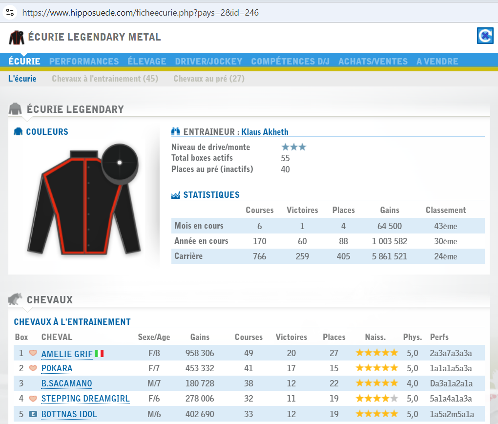The height and width of the screenshot is (424, 498).
Task: Click the grey silks icon next to Écurie Legendary
Action: (x=15, y=109)
